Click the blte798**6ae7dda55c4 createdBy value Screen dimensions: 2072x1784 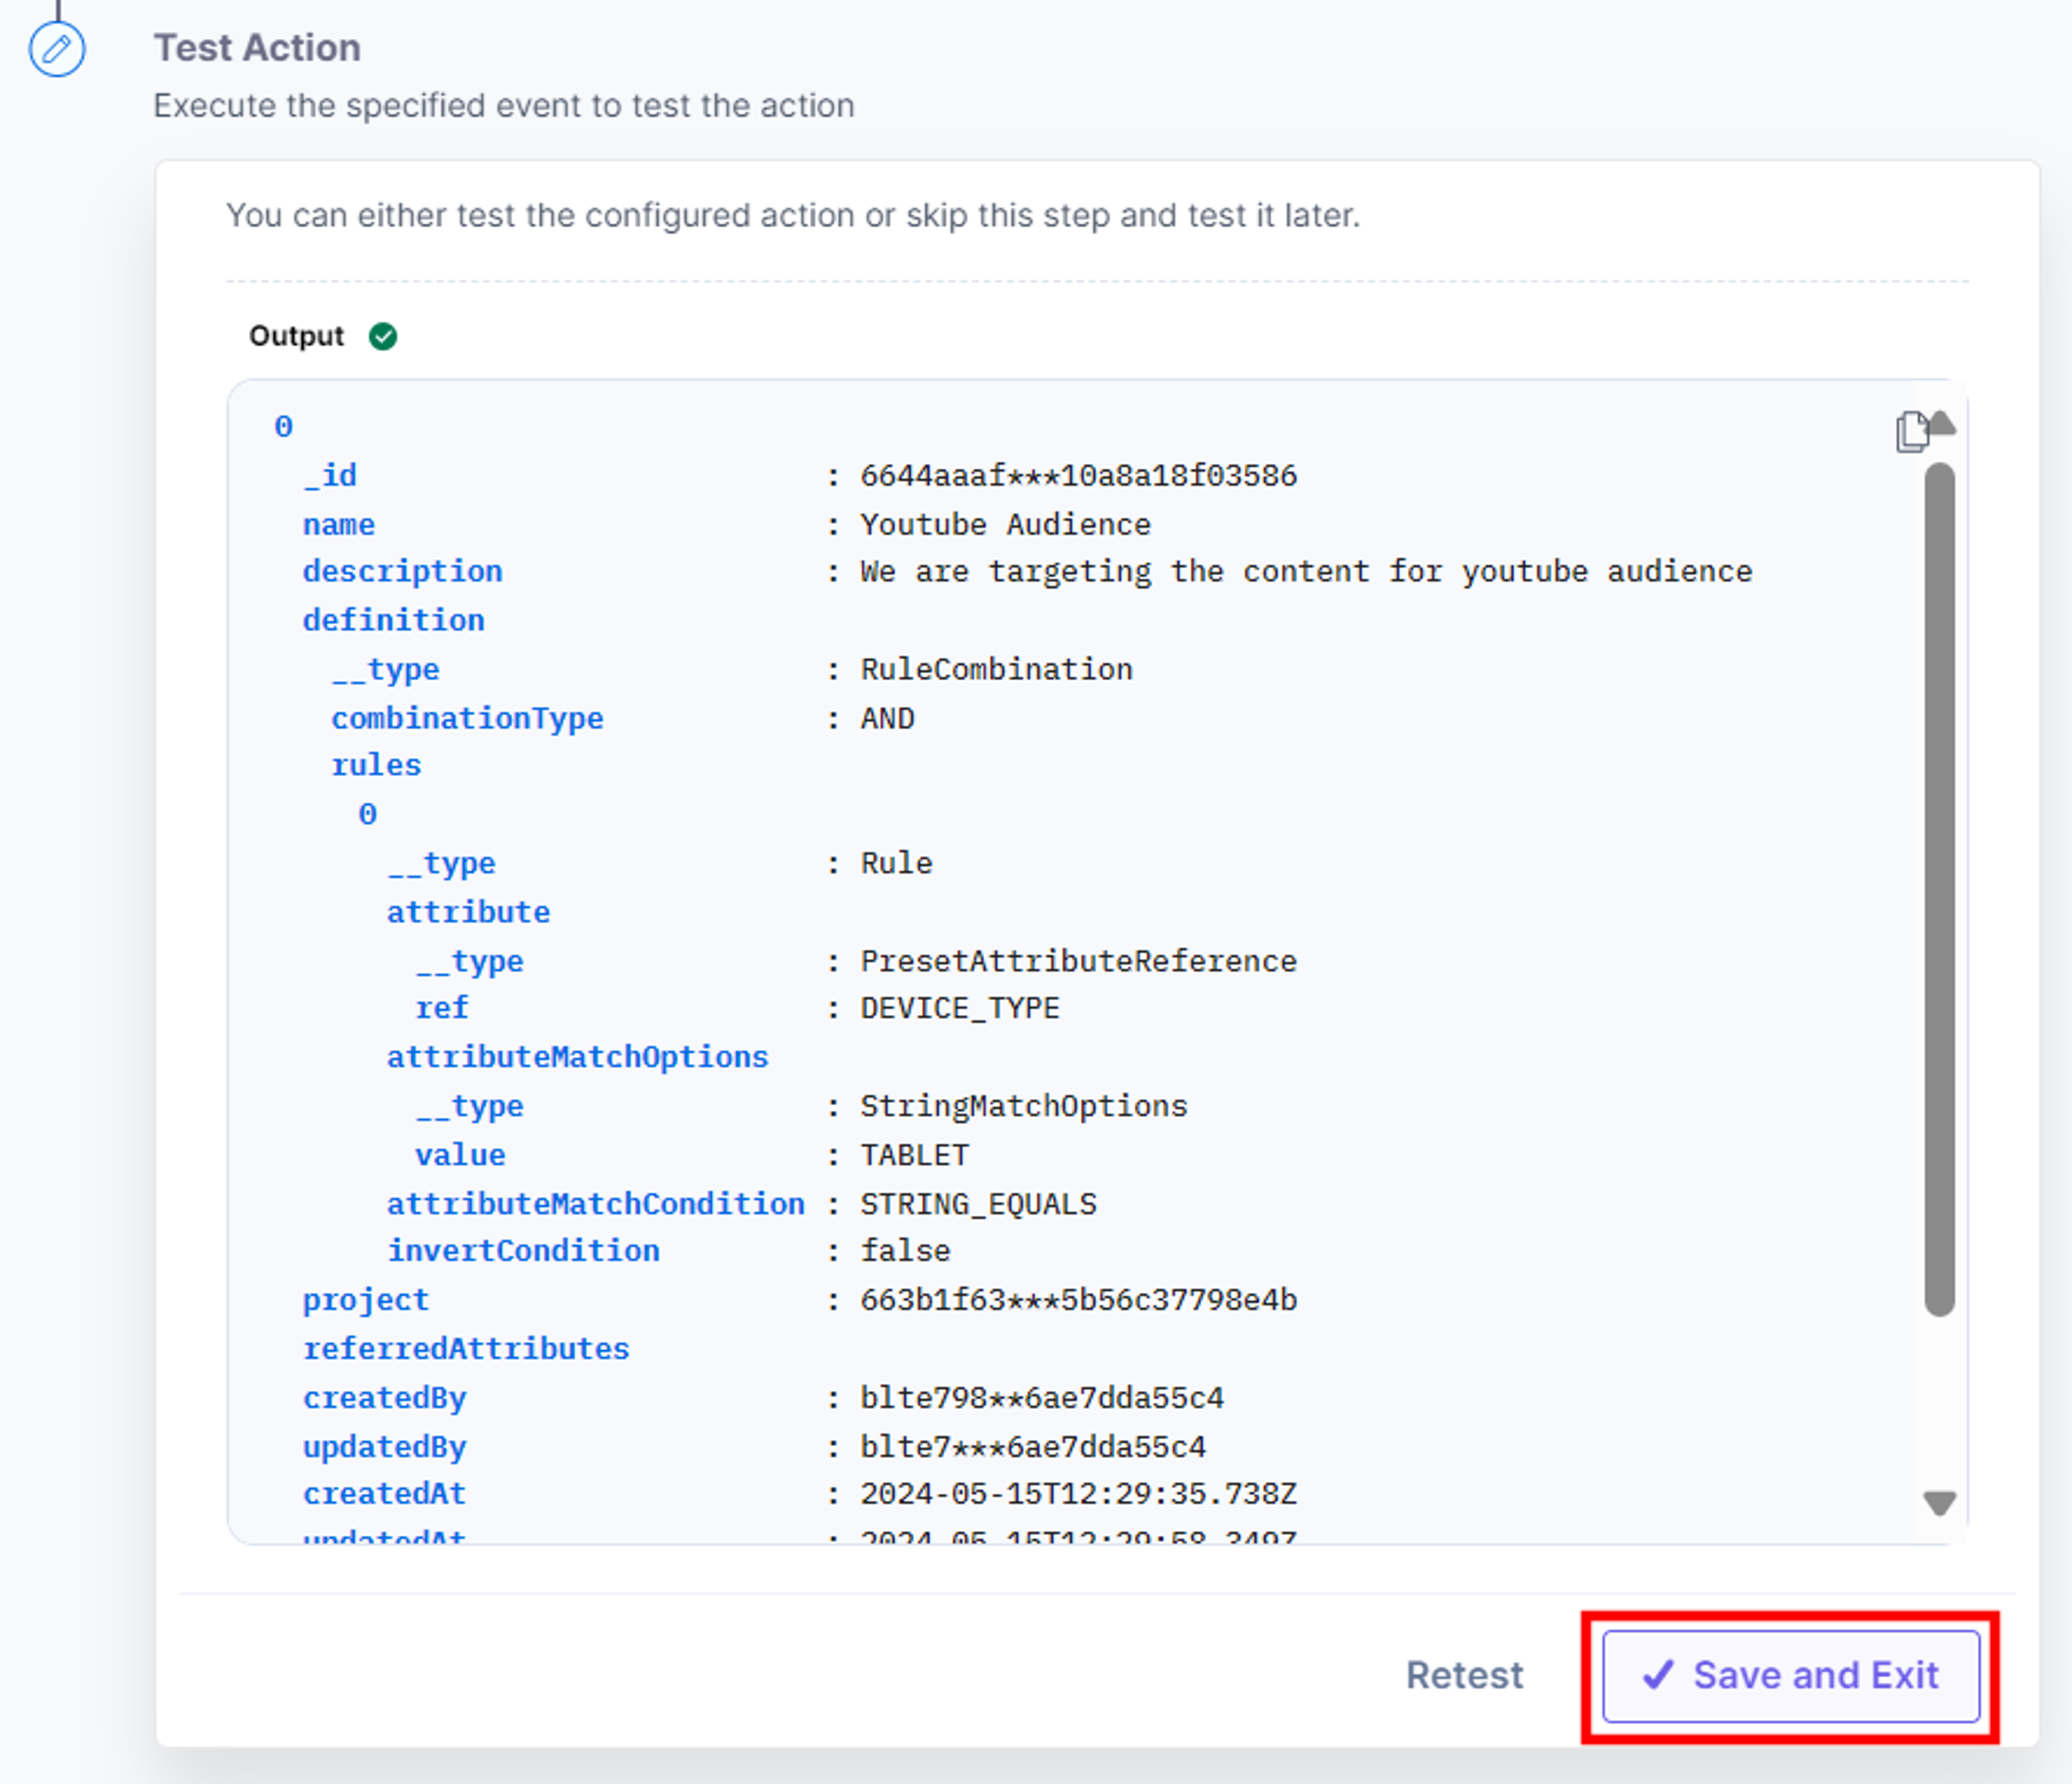[x=1042, y=1397]
